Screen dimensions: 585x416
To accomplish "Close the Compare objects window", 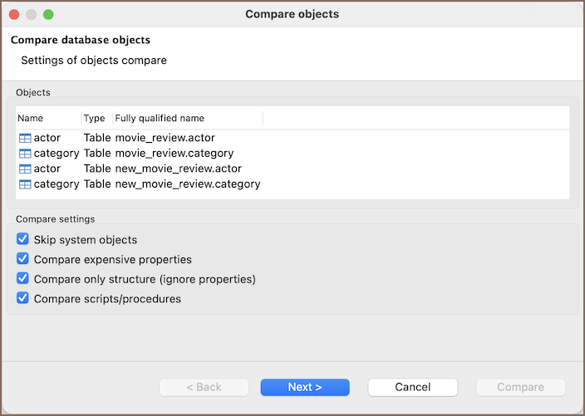I will click(x=14, y=14).
